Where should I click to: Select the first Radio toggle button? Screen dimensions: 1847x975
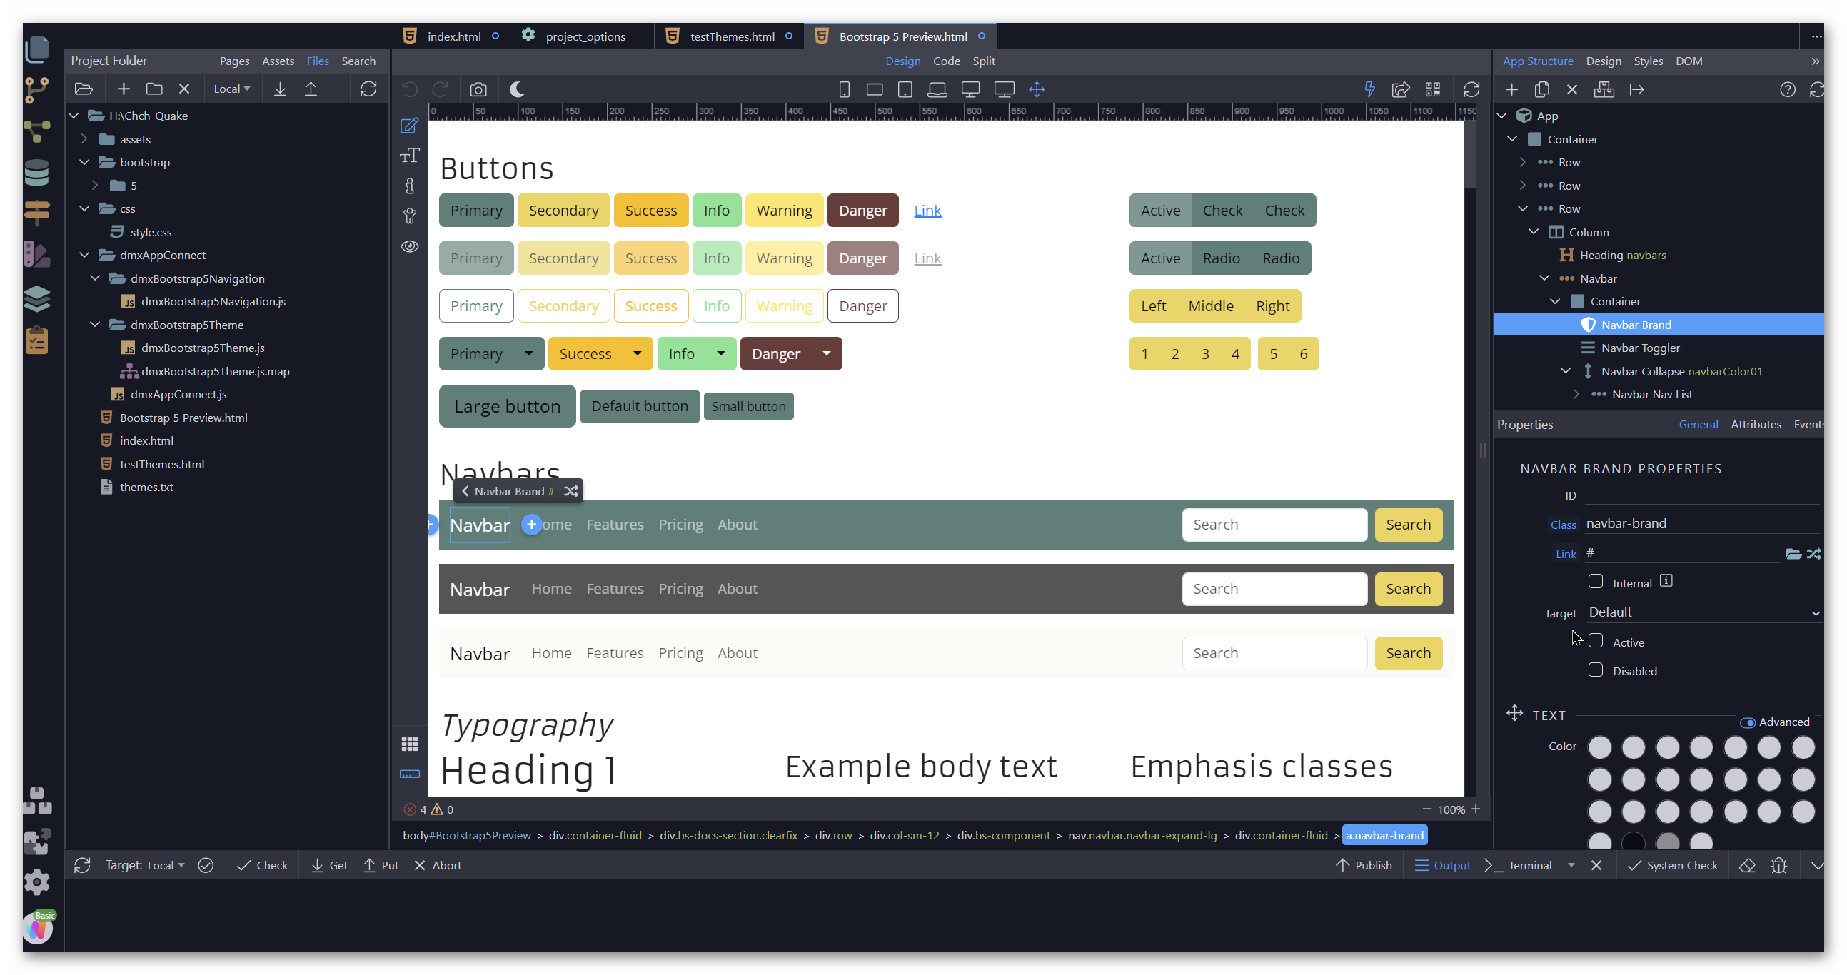pos(1220,258)
